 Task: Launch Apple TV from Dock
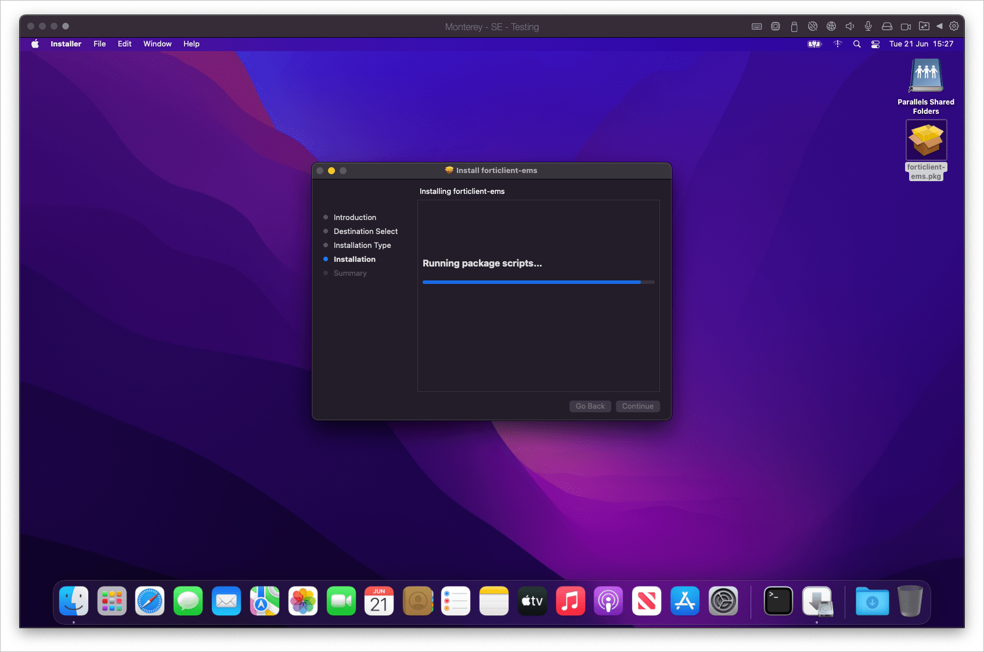(532, 601)
